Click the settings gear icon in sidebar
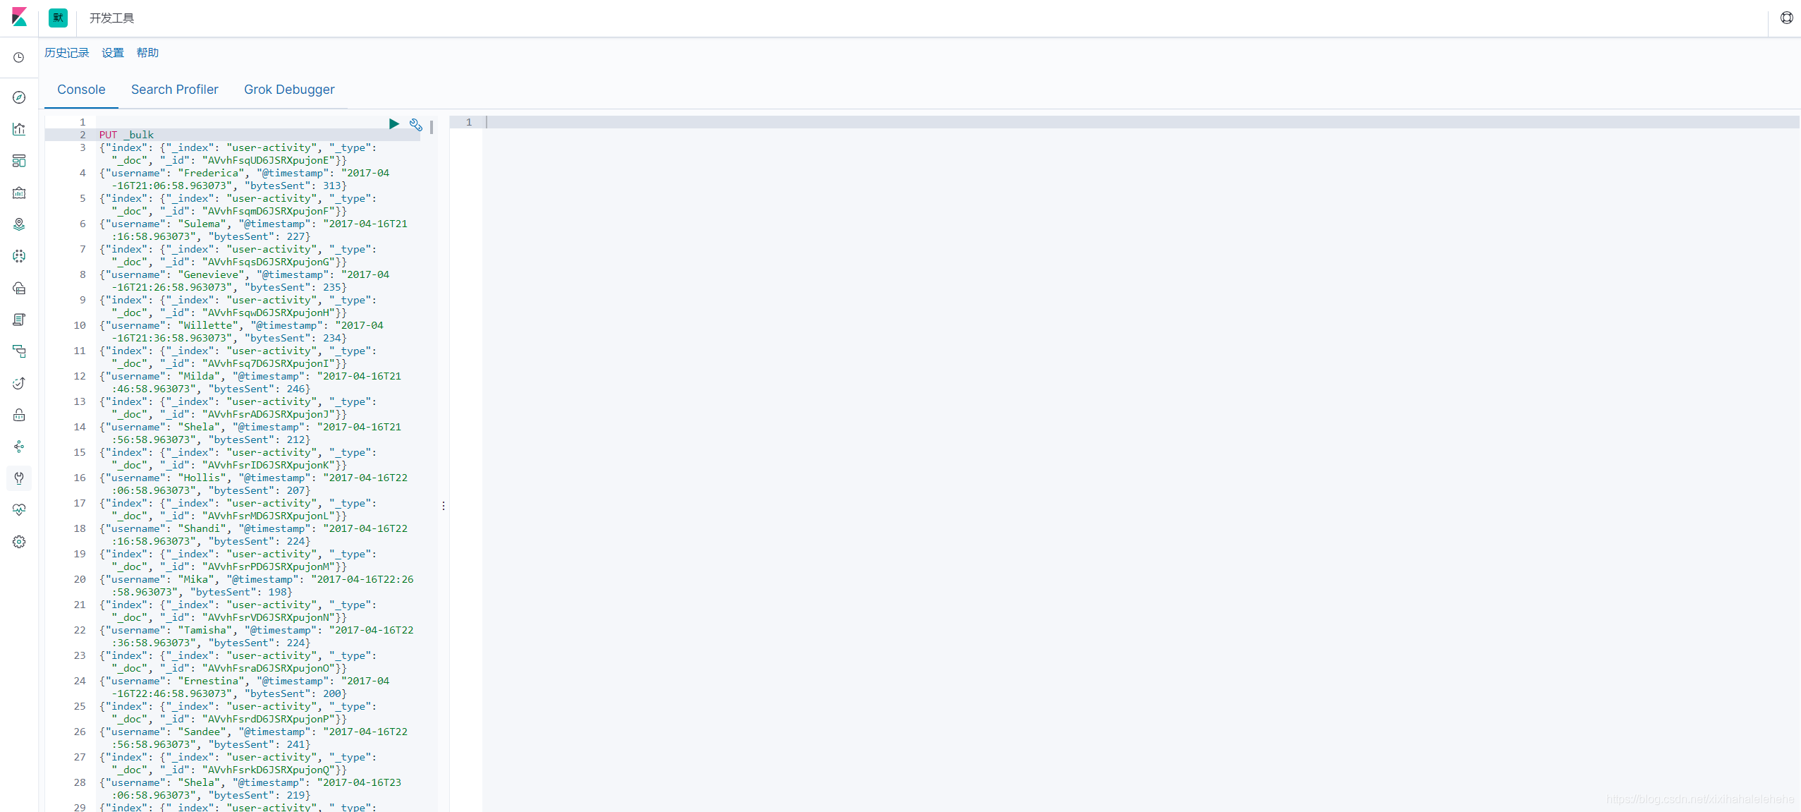This screenshot has width=1801, height=812. pyautogui.click(x=20, y=542)
